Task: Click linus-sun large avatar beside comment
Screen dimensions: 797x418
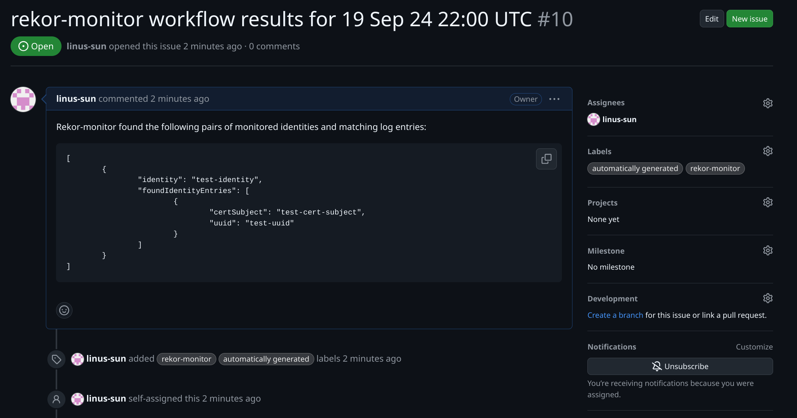Action: click(23, 99)
